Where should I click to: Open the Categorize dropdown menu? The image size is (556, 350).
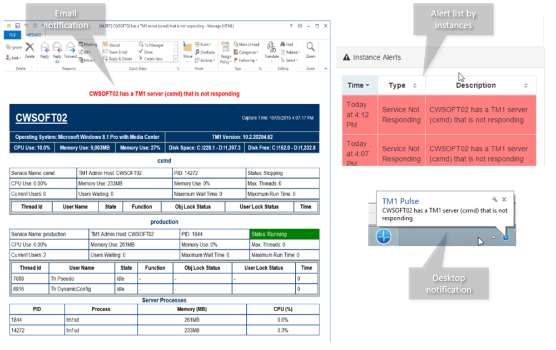click(x=246, y=52)
